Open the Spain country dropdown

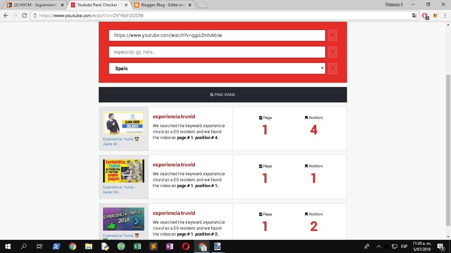click(217, 69)
